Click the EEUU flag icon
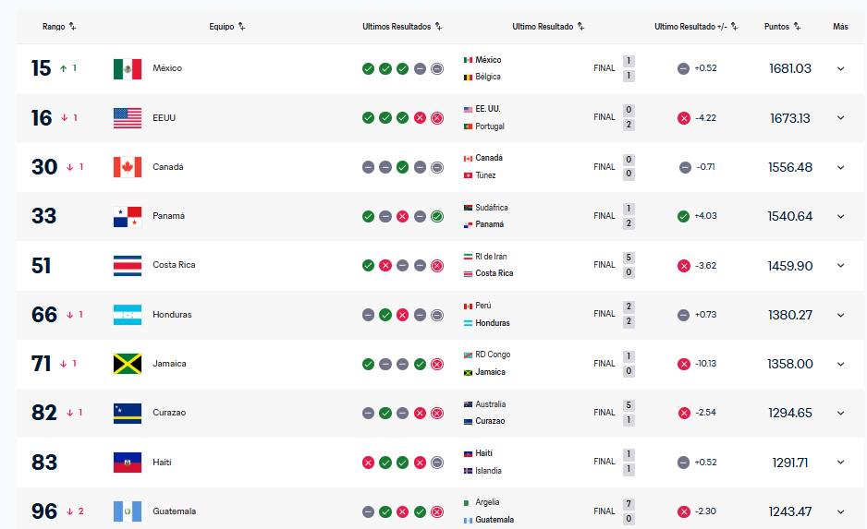This screenshot has height=529, width=867. [127, 117]
